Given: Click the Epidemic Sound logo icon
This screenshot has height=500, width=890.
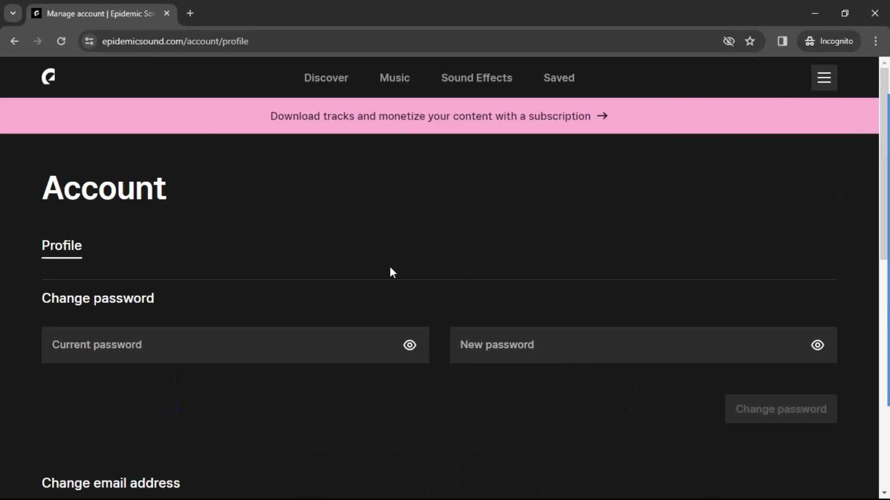Looking at the screenshot, I should 49,77.
